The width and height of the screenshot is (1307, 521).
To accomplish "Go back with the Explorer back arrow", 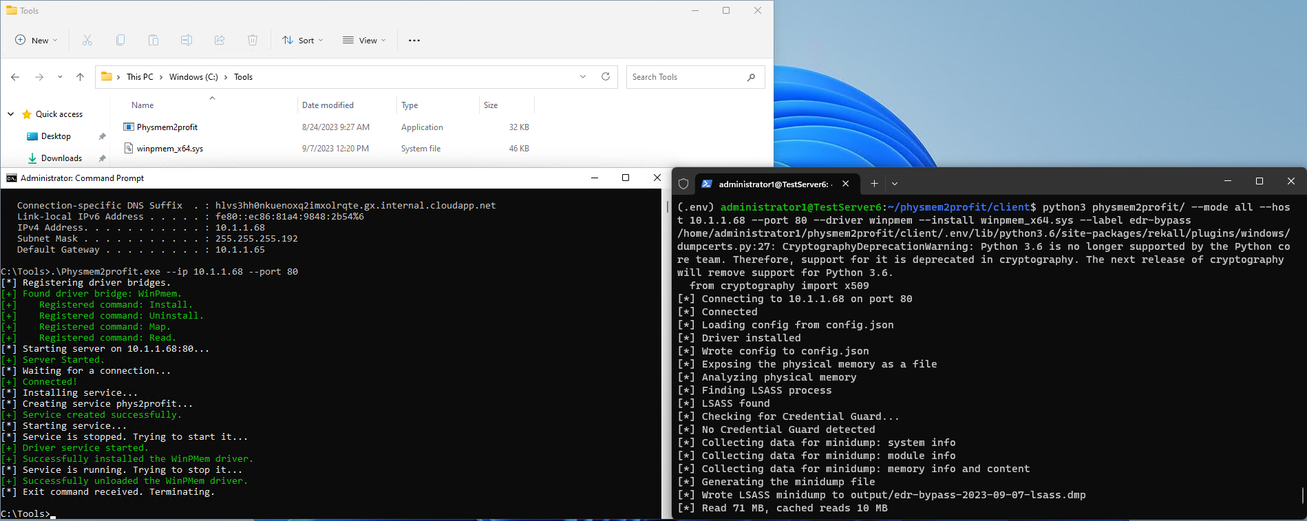I will point(15,77).
